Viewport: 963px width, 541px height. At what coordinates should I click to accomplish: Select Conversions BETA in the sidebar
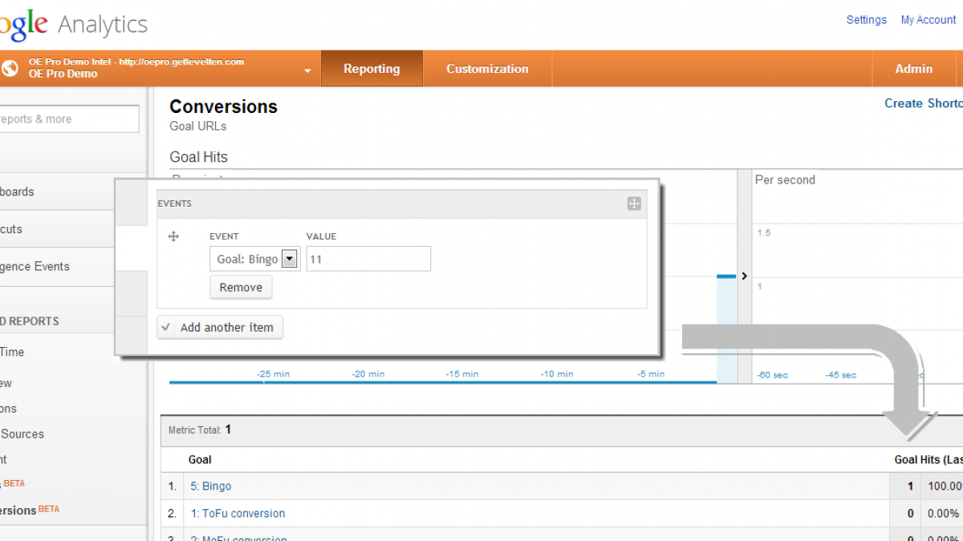coord(30,510)
